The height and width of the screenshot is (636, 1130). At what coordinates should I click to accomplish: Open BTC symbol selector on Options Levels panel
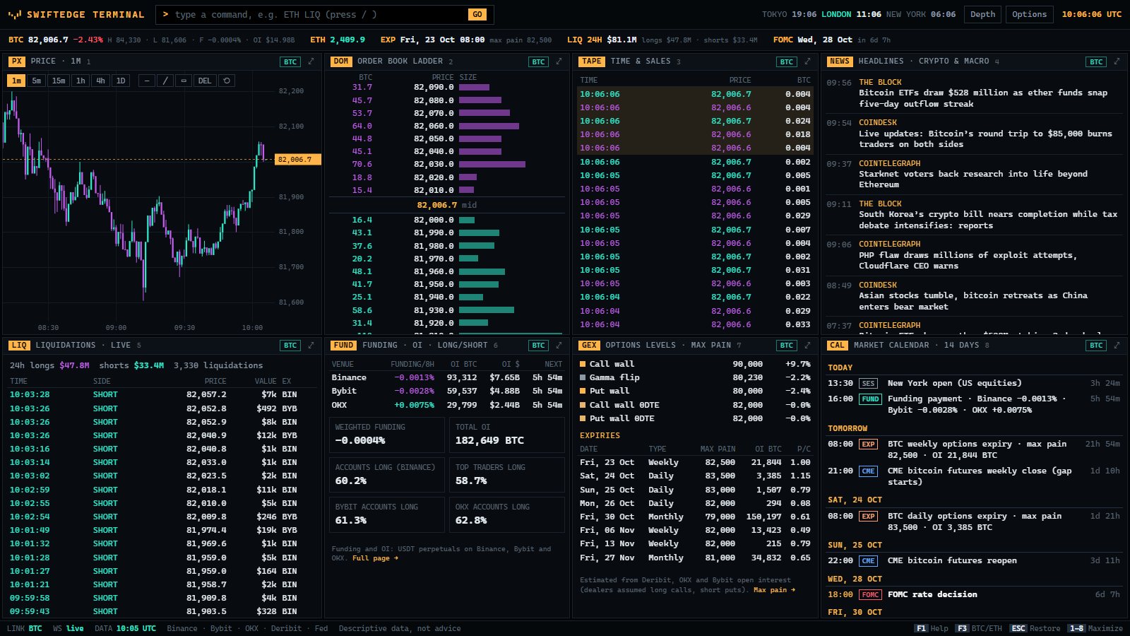(787, 346)
